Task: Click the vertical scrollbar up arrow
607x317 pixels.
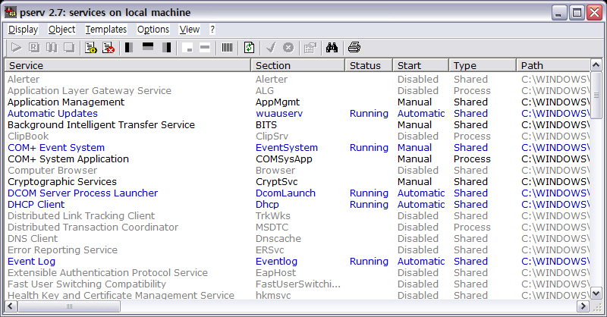Action: 596,65
